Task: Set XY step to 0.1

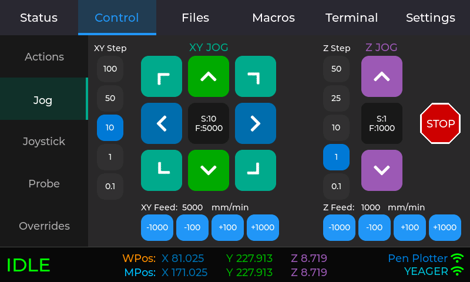Action: pyautogui.click(x=110, y=186)
